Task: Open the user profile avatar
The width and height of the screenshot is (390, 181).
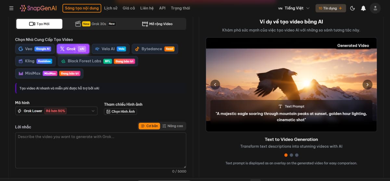Action: coord(375,8)
